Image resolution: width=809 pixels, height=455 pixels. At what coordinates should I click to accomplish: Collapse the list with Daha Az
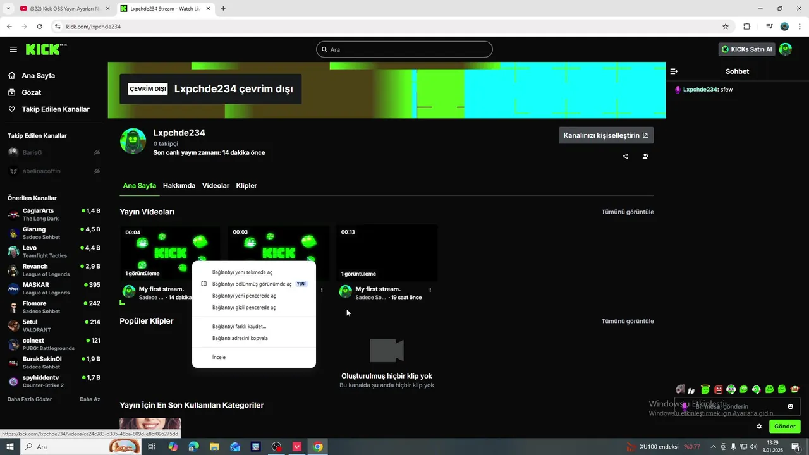tap(90, 399)
